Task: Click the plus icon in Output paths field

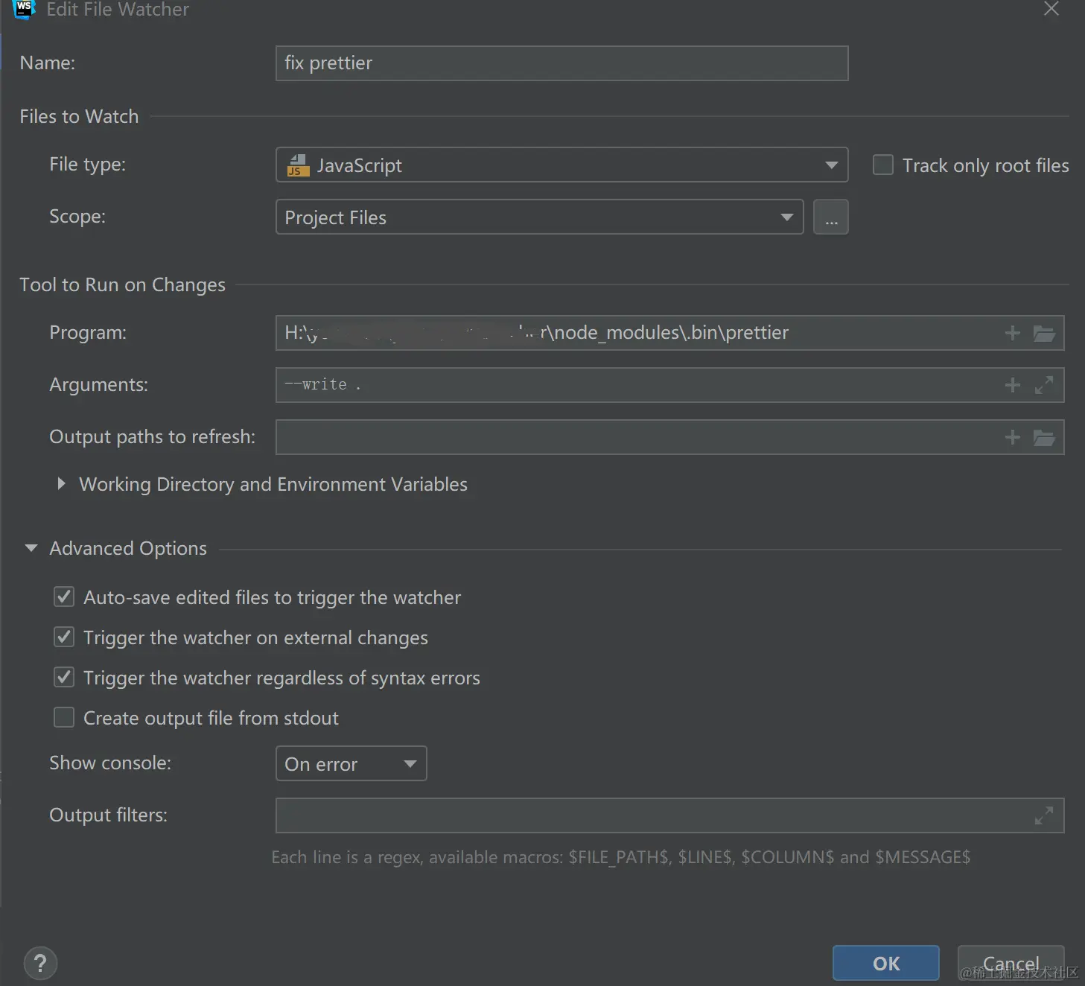Action: click(x=1012, y=437)
